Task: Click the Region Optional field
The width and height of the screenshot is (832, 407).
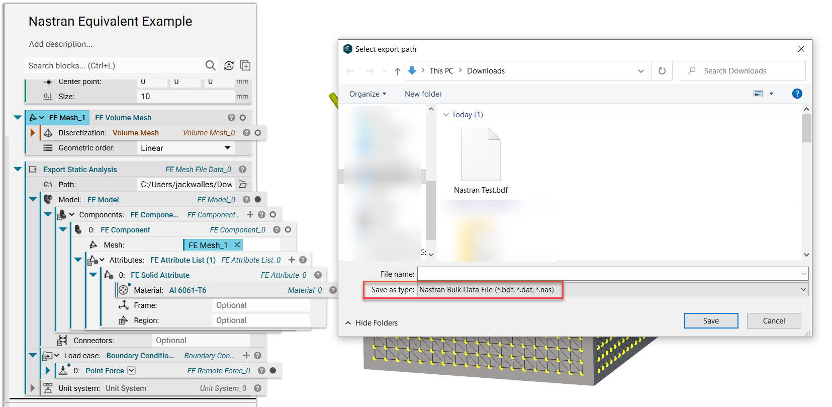Action: [x=261, y=320]
